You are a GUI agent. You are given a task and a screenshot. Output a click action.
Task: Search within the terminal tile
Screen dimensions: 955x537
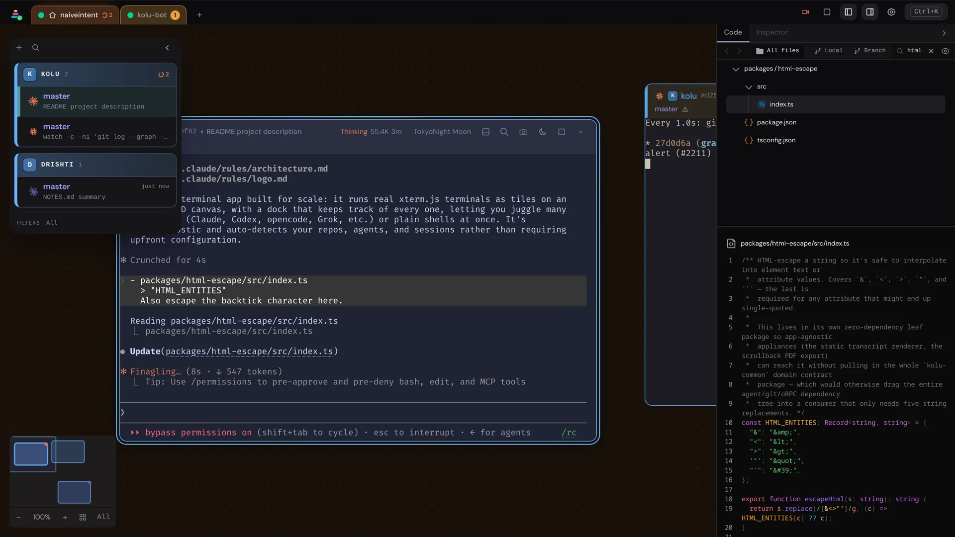tap(504, 132)
